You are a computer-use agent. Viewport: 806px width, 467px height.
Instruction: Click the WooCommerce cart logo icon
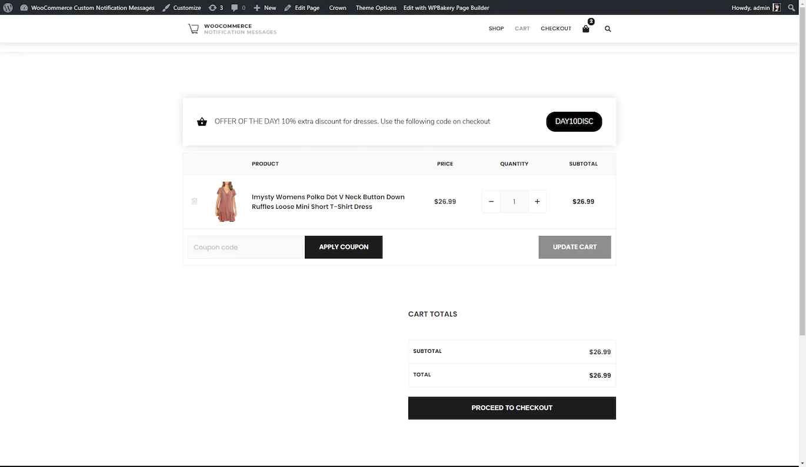pyautogui.click(x=194, y=28)
